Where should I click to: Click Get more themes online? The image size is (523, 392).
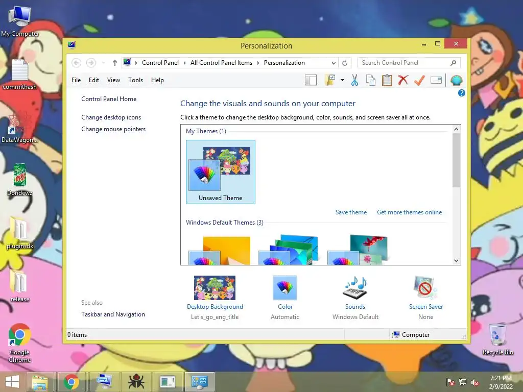409,212
